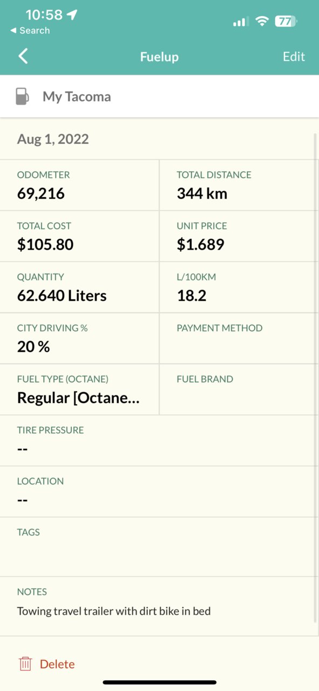Tap the Total Cost $105.80 field
Screen dimensions: 319x691
79,236
